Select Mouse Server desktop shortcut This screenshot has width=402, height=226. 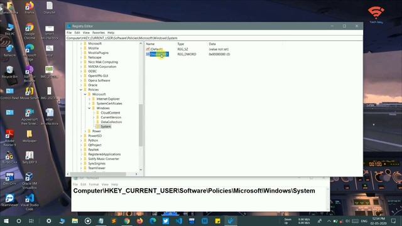pyautogui.click(x=30, y=94)
